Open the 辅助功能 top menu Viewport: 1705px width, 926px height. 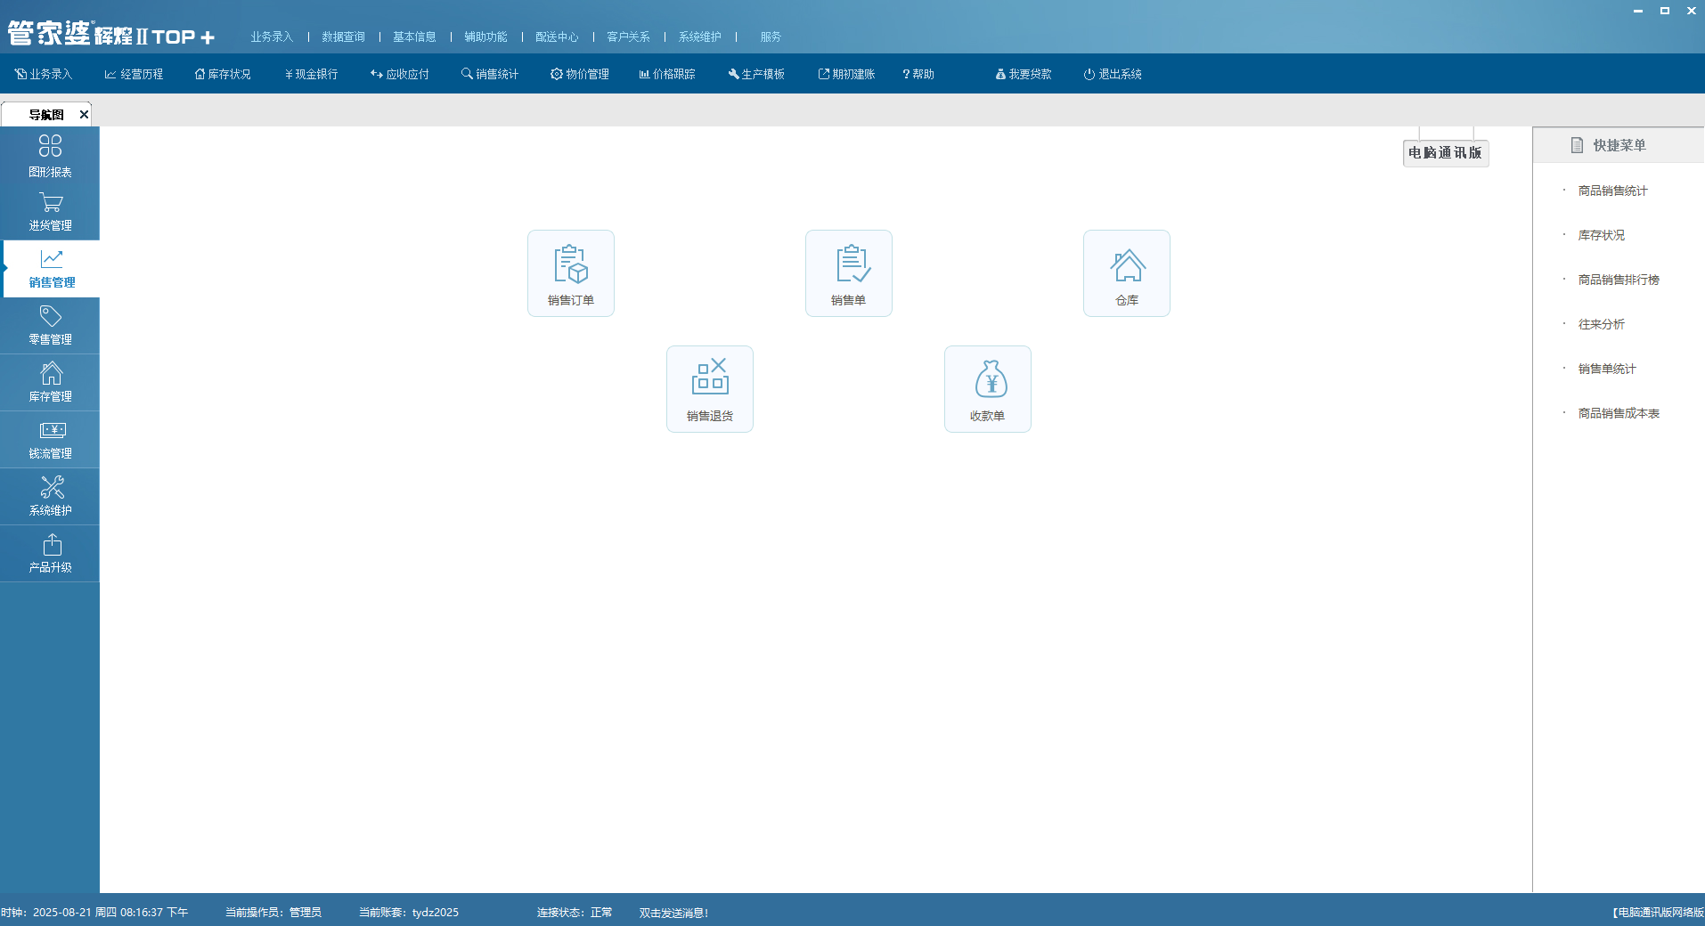[x=485, y=37]
